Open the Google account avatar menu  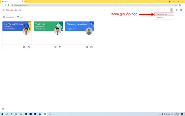[181, 10]
